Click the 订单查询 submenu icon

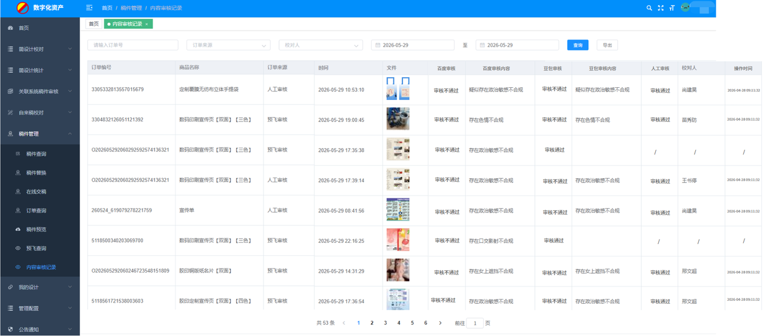(18, 210)
